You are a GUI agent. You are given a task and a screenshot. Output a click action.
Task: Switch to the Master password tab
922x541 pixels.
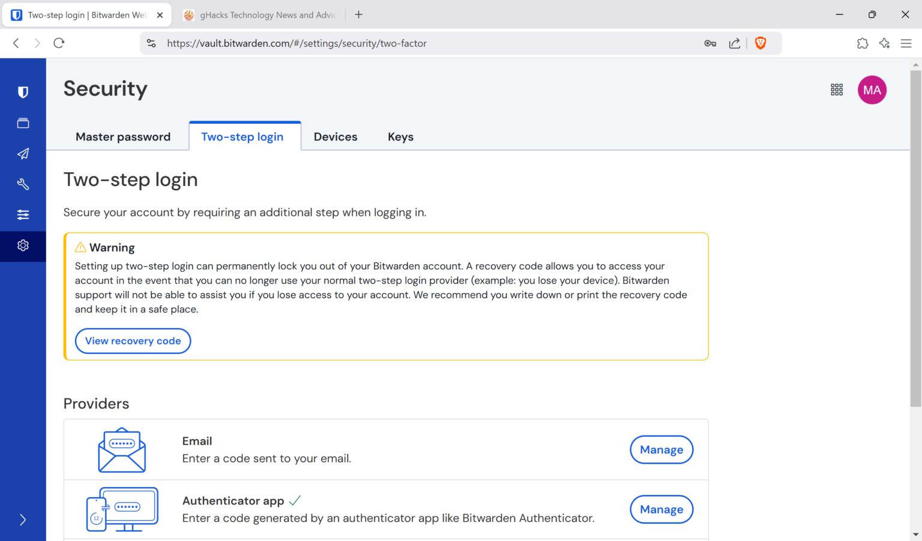pos(123,136)
